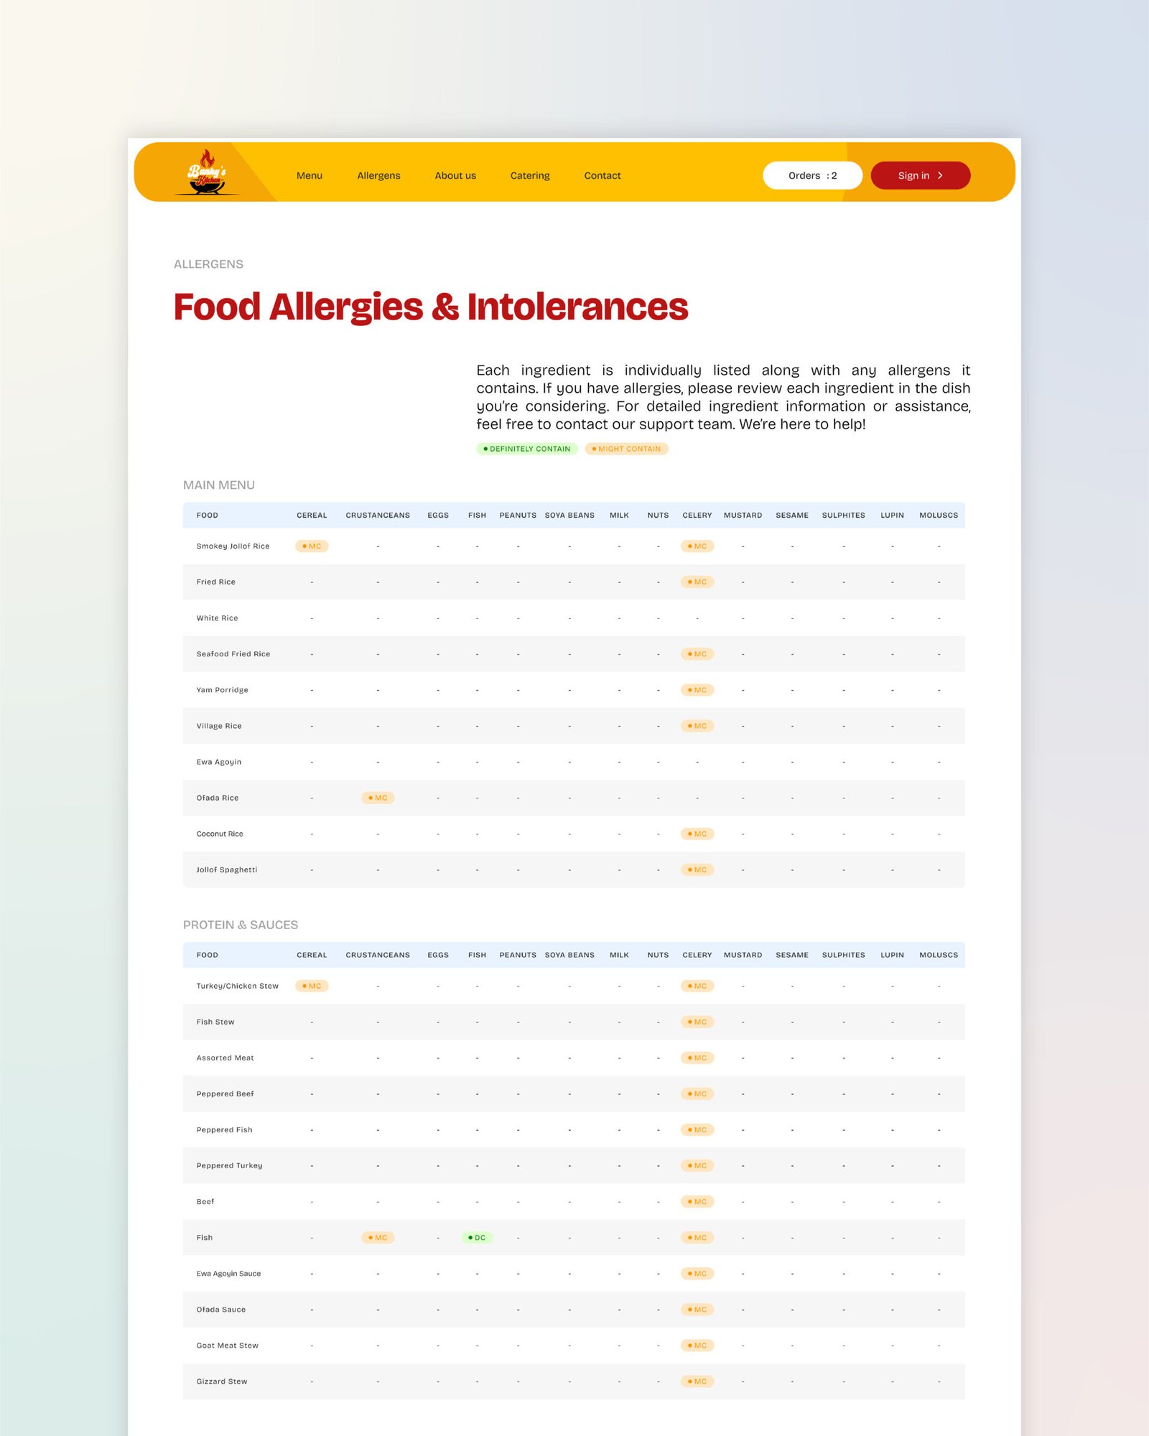1149x1436 pixels.
Task: Click the Definitely Contain legend badge
Action: [526, 449]
